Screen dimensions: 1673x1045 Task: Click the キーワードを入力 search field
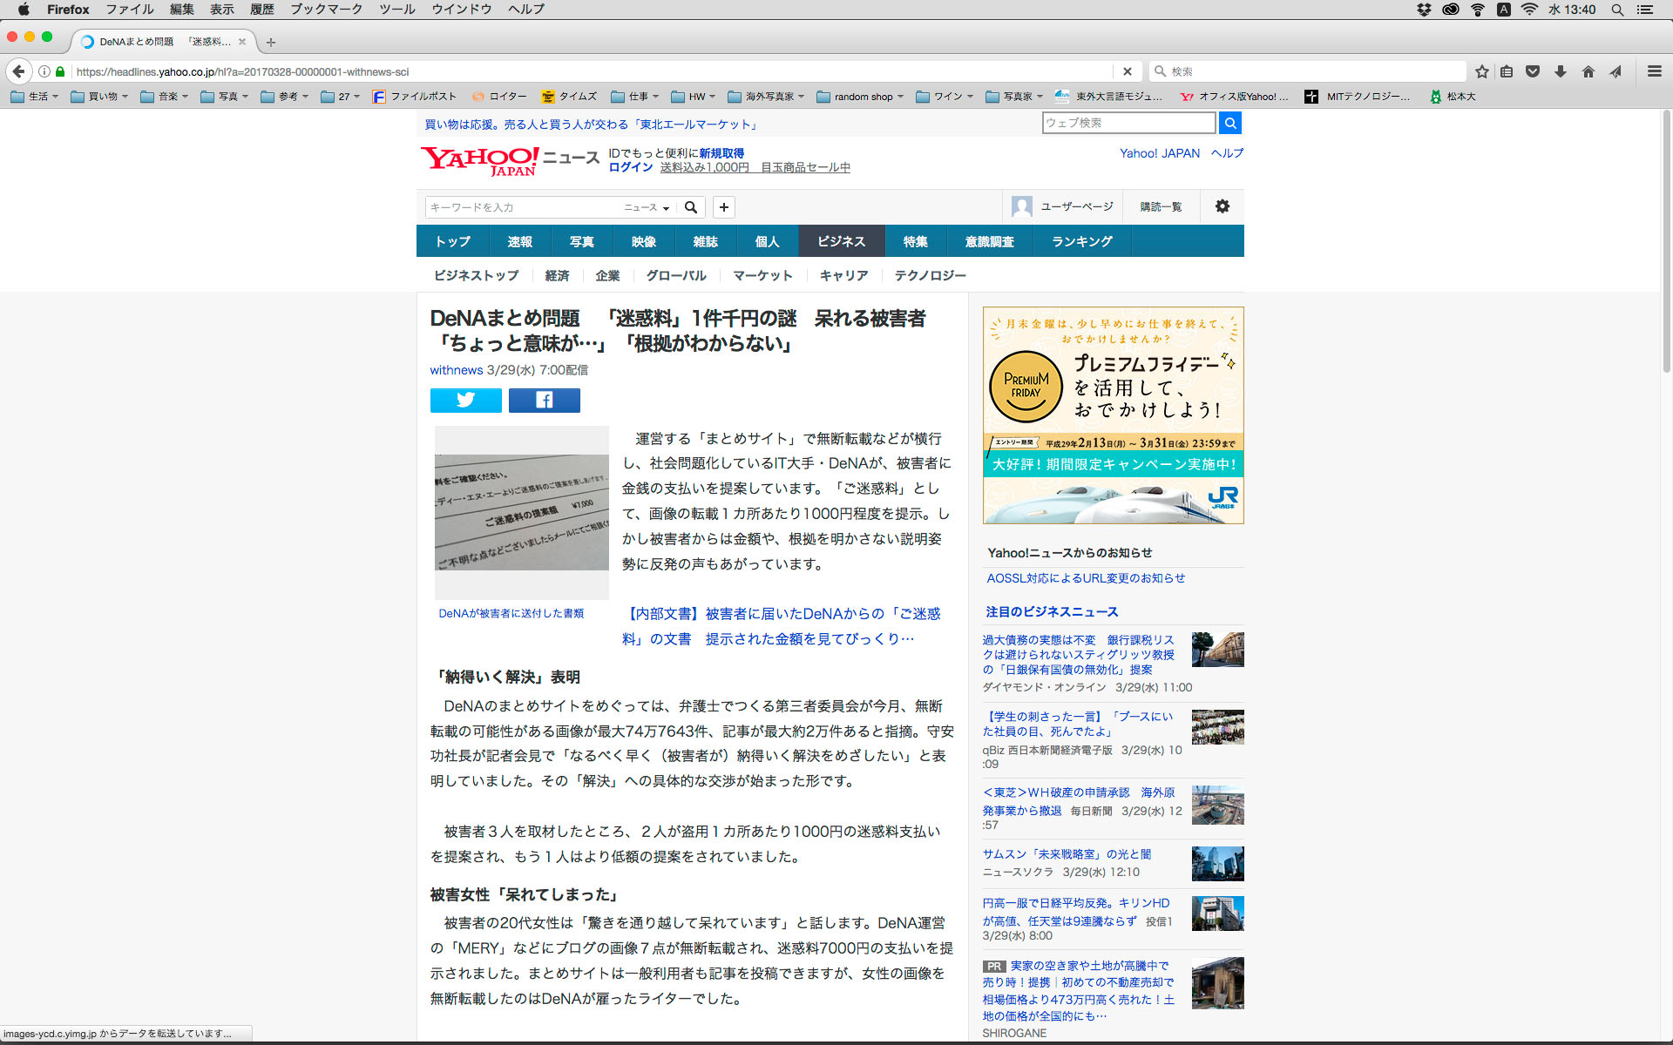pos(523,207)
